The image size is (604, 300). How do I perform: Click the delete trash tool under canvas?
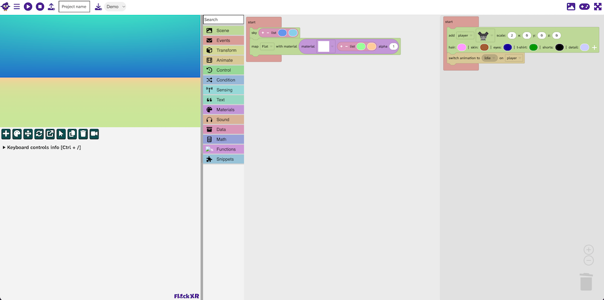click(x=83, y=134)
